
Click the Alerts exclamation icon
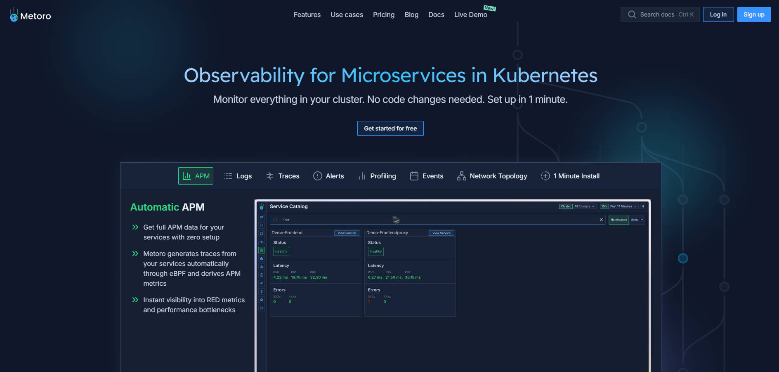click(317, 176)
